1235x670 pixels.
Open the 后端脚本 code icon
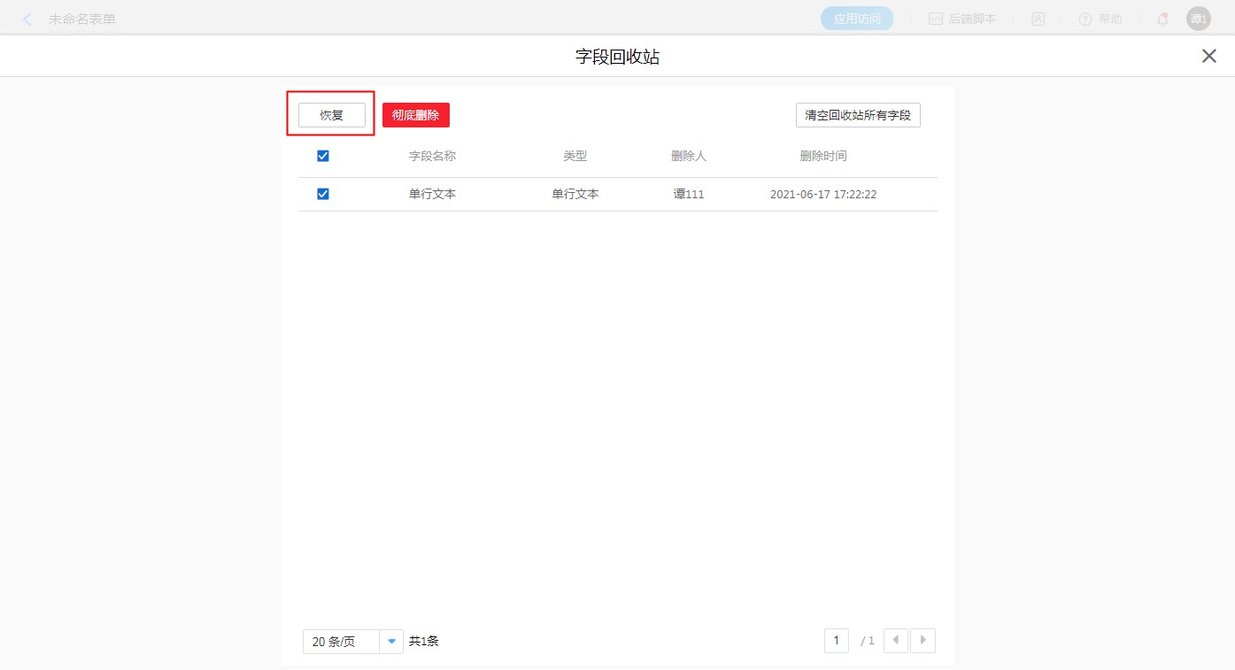coord(936,19)
